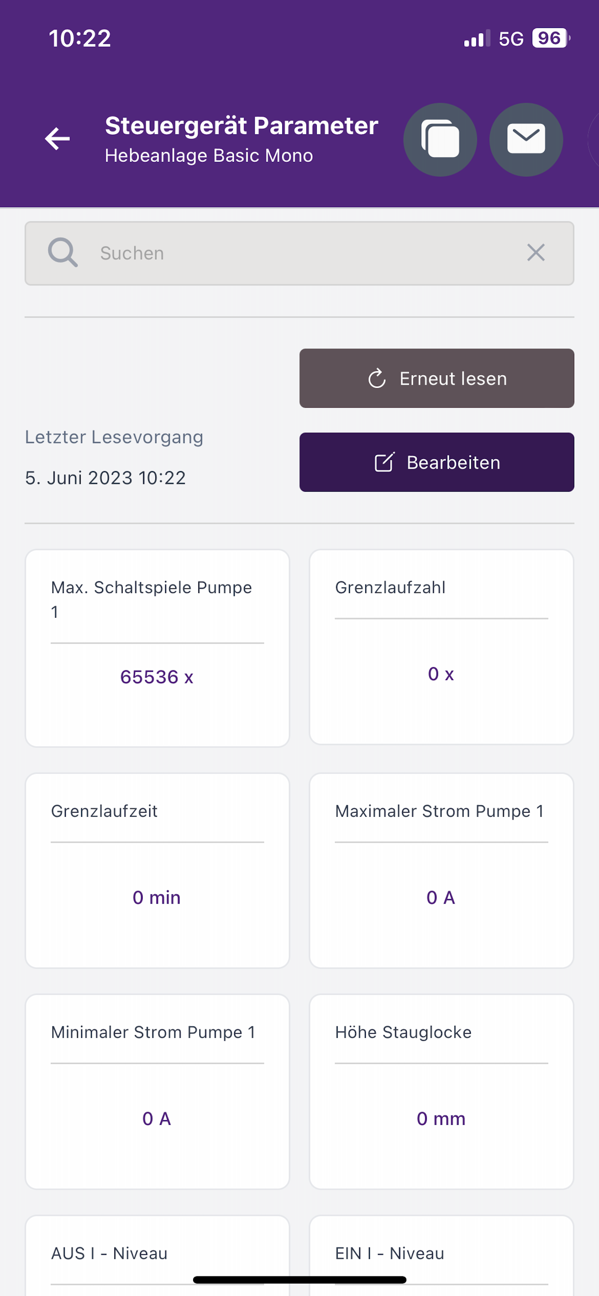
Task: Tap the magnifying glass search icon
Action: tap(63, 252)
